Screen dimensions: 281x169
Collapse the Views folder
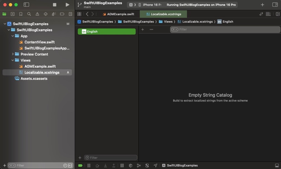point(13,60)
